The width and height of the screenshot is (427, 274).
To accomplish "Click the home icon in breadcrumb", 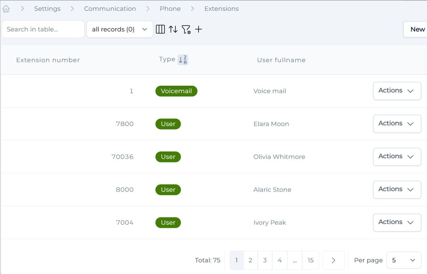I will pyautogui.click(x=6, y=9).
